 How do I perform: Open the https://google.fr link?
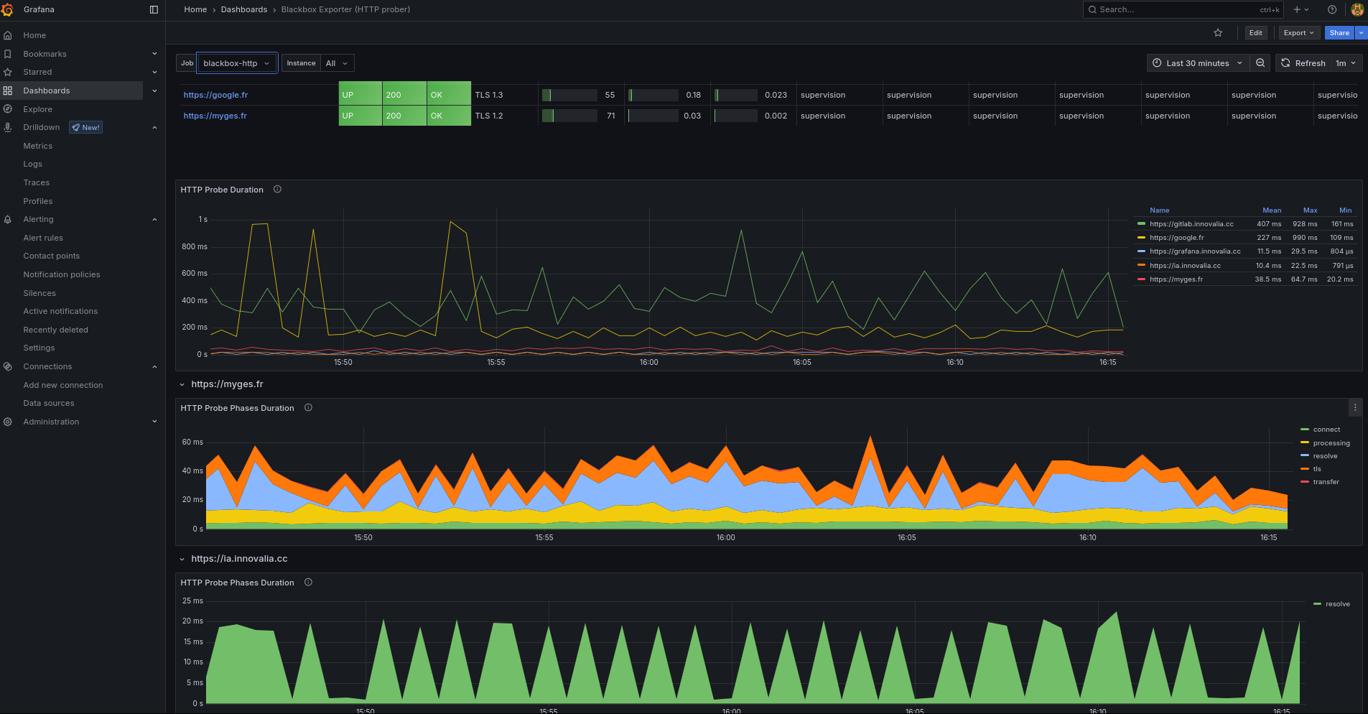coord(216,94)
